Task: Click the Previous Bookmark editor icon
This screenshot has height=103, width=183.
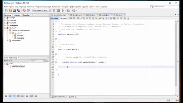Action: click(100, 18)
